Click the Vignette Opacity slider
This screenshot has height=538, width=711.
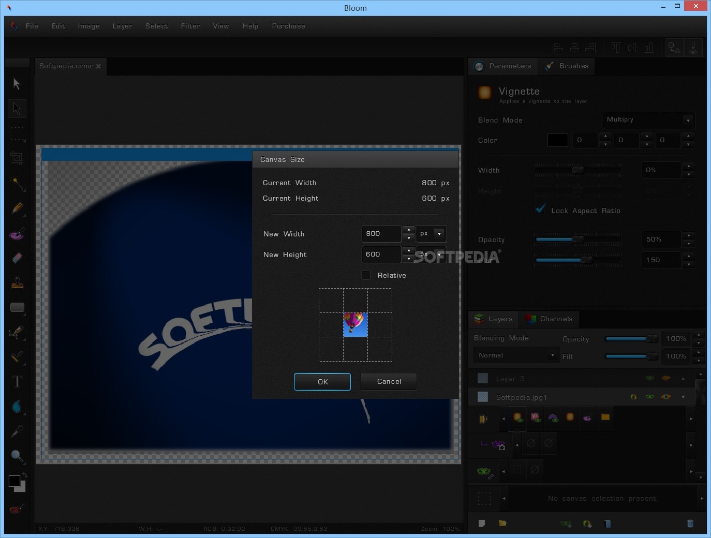[578, 239]
